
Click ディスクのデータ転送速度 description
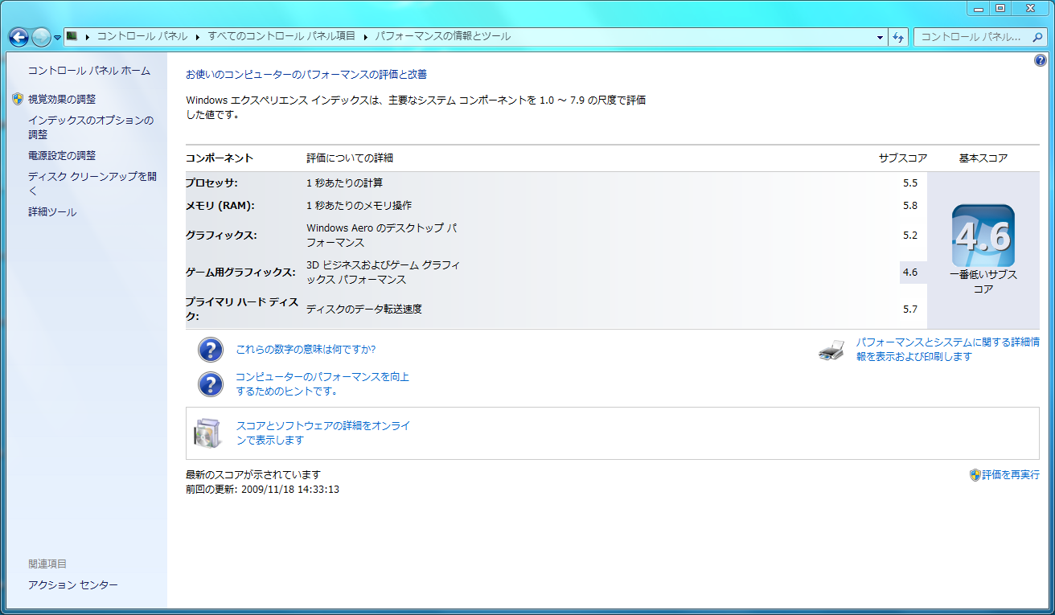tap(364, 309)
